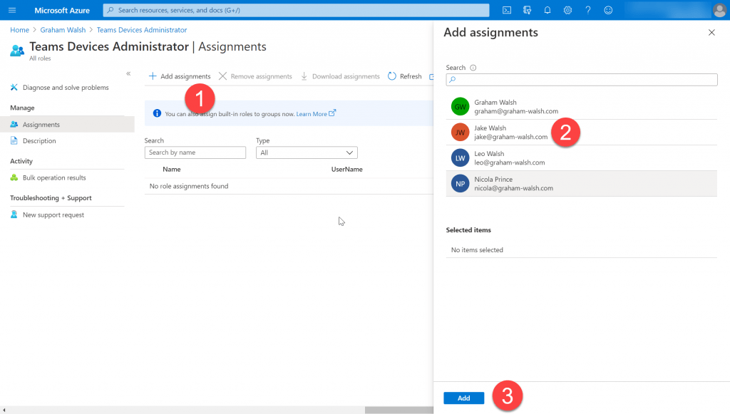The height and width of the screenshot is (414, 730).
Task: Open the feedback smiley icon
Action: (x=608, y=10)
